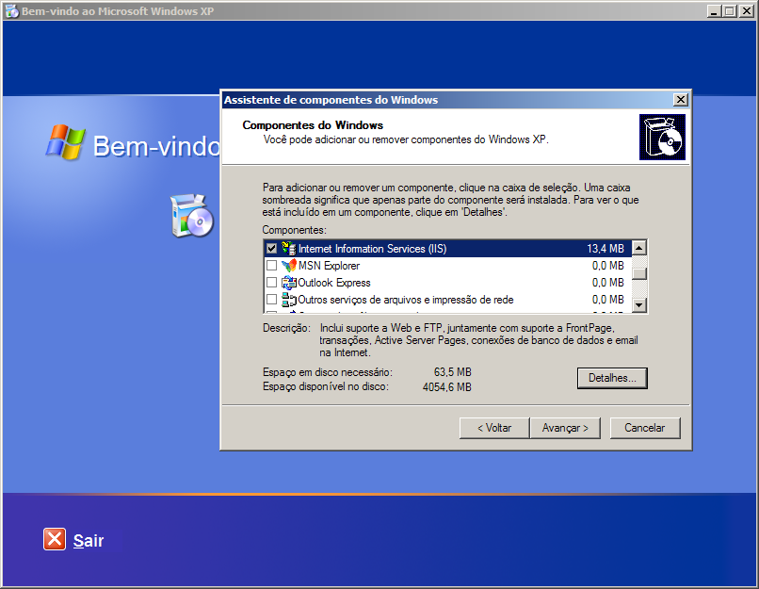This screenshot has height=589, width=759.
Task: Exit setup via the Sair link
Action: click(x=89, y=541)
